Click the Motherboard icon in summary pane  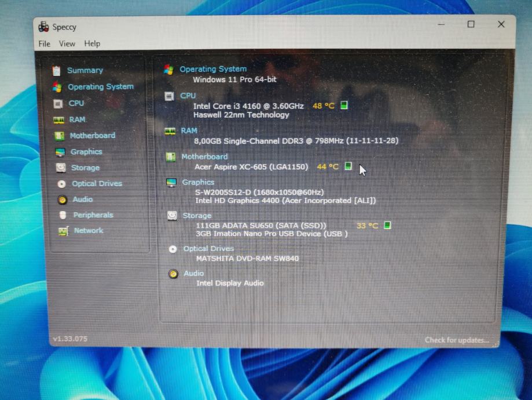pyautogui.click(x=171, y=157)
